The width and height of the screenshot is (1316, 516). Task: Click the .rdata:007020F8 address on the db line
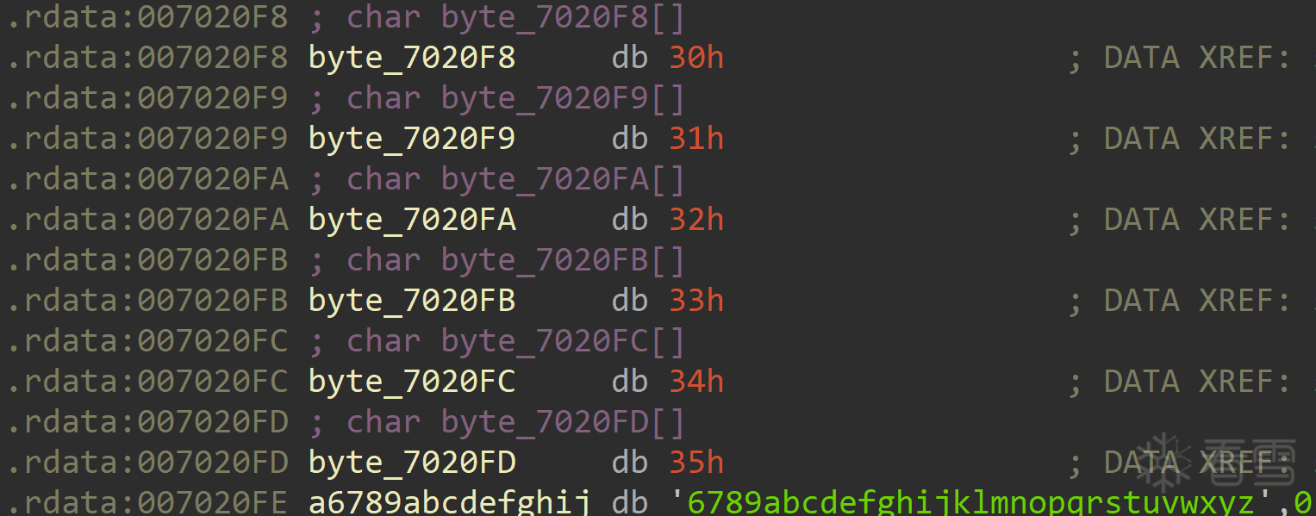click(147, 58)
